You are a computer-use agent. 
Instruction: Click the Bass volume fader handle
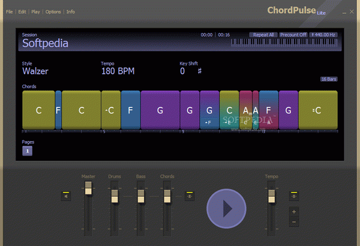tap(141, 196)
